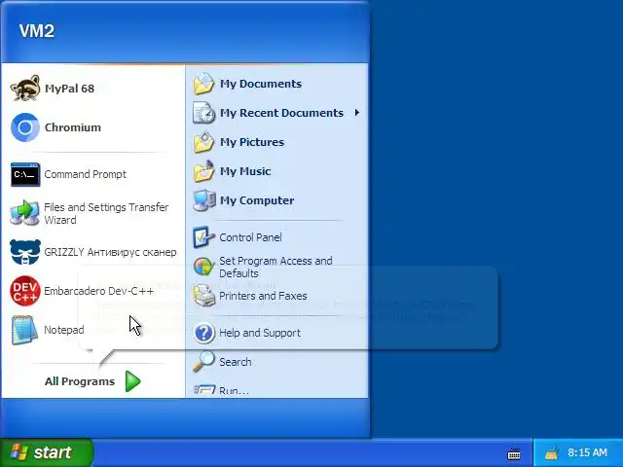Click the on-screen keyboard taskbar icon

[514, 453]
